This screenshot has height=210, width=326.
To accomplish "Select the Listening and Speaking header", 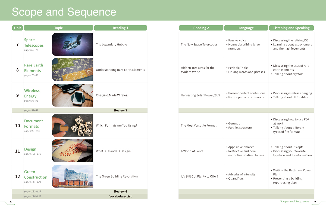I will tap(291, 28).
